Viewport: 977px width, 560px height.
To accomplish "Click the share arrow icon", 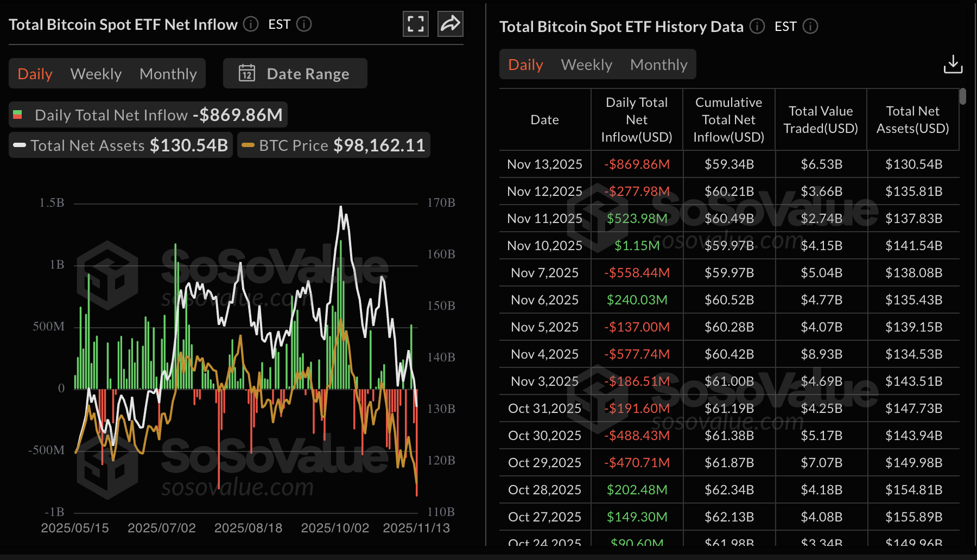I will coord(450,24).
